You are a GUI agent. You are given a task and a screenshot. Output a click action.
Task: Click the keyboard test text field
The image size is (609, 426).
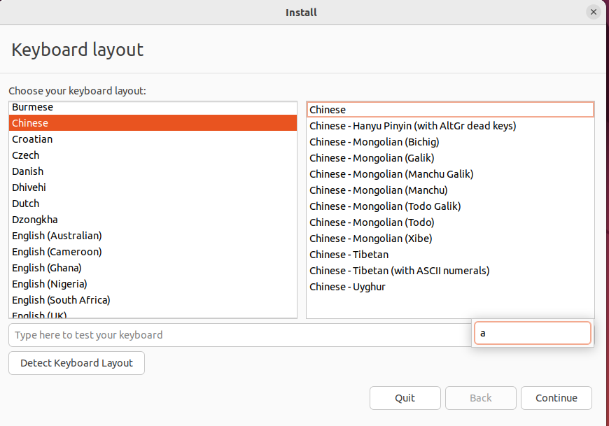(240, 335)
